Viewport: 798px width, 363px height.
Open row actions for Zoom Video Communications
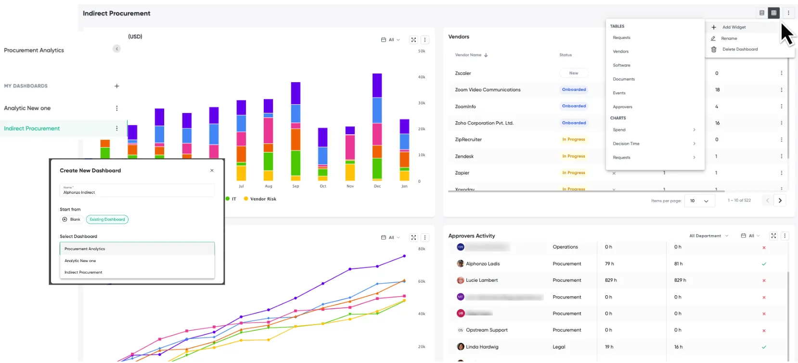click(x=781, y=90)
